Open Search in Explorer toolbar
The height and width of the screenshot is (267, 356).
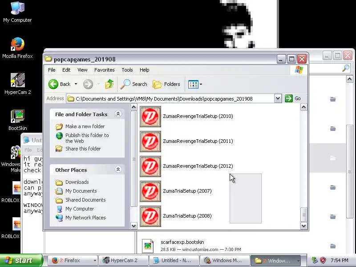tap(134, 84)
